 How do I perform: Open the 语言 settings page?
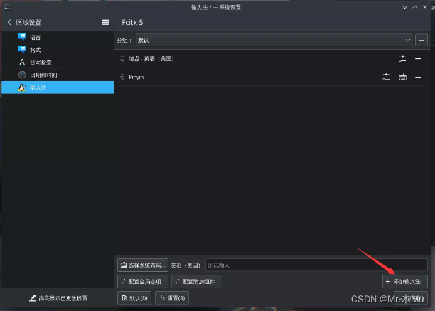click(x=58, y=37)
